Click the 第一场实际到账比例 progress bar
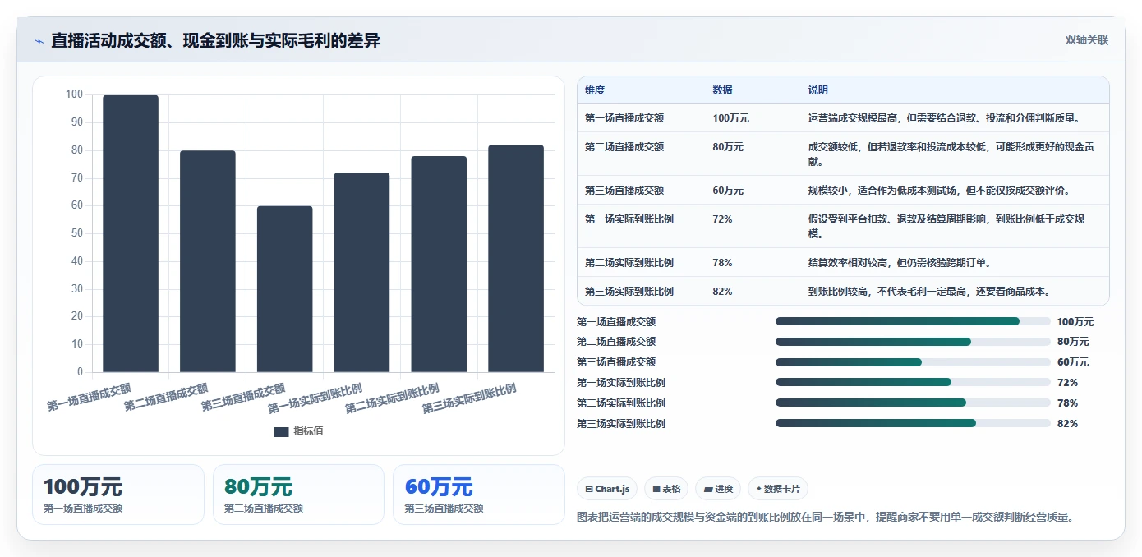 point(913,383)
